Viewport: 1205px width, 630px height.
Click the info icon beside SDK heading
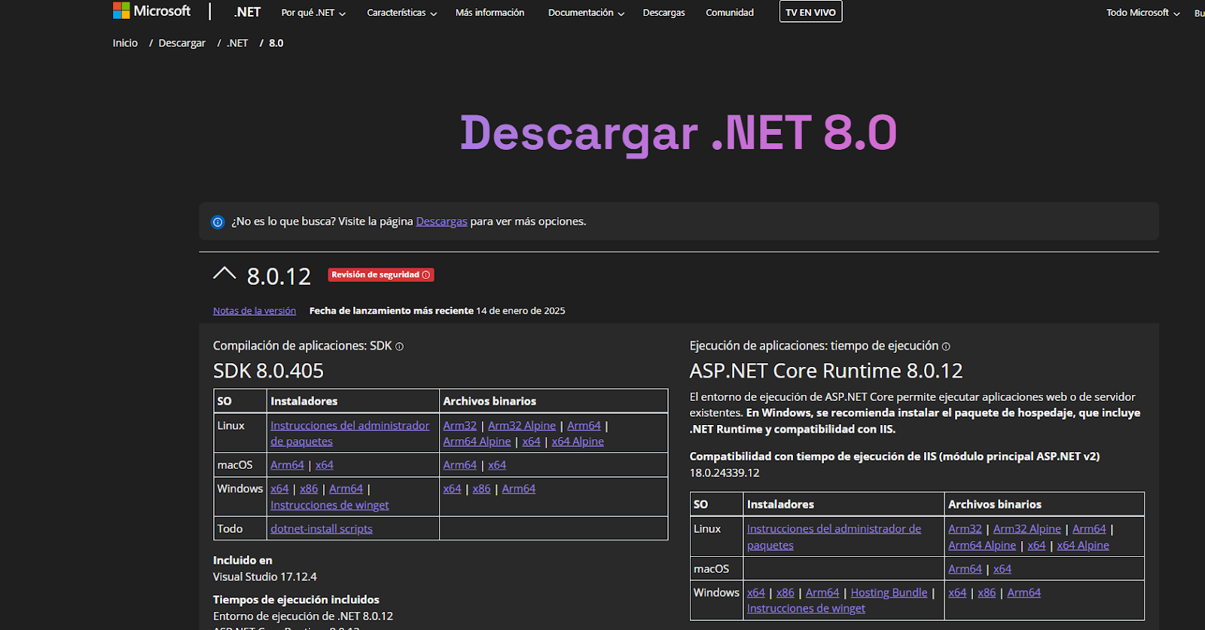tap(399, 347)
